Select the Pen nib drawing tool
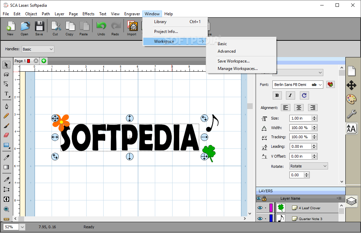The image size is (361, 233). pos(6,106)
